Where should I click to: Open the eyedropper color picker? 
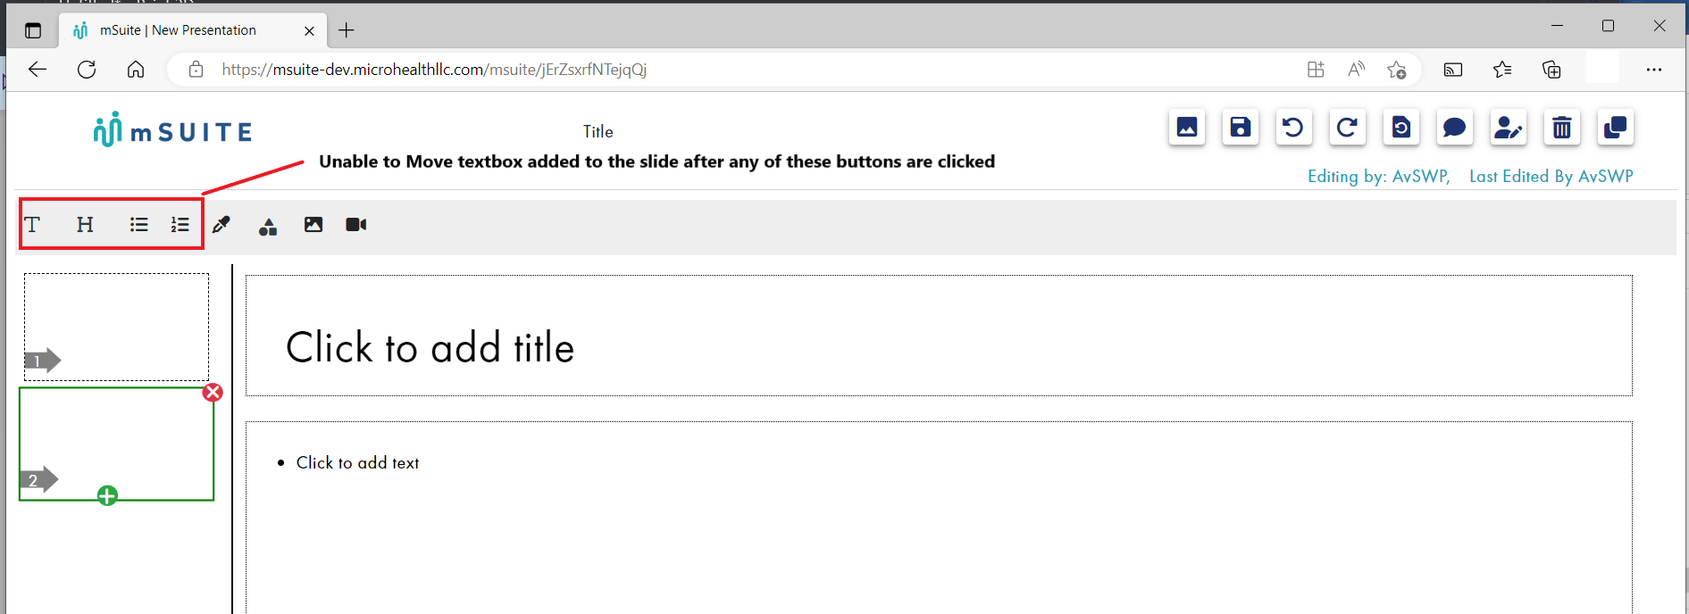coord(222,225)
